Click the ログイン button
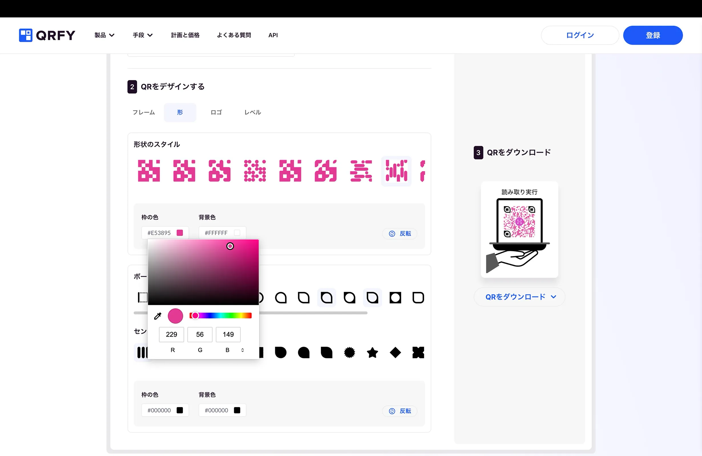702x456 pixels. (580, 35)
